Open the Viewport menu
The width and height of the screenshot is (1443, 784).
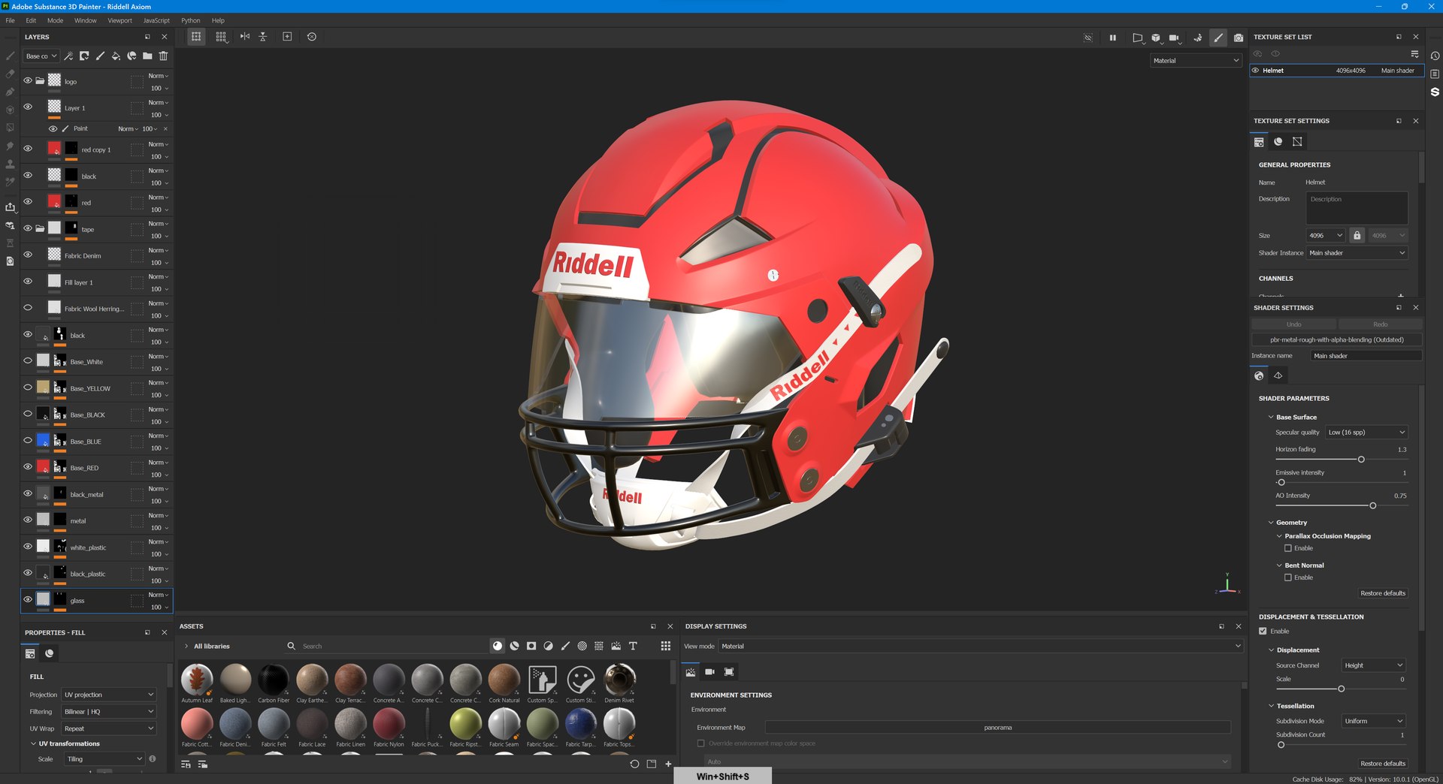tap(119, 20)
